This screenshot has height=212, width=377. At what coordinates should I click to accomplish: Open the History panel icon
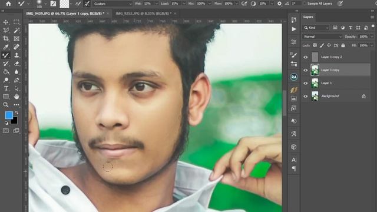tap(293, 19)
